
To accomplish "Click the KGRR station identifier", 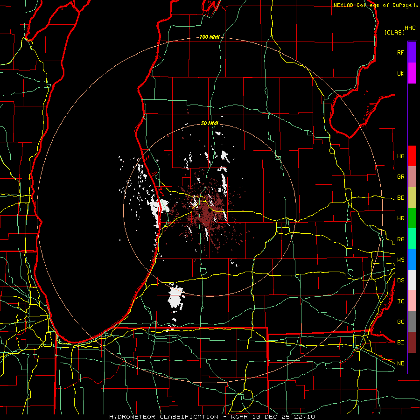I will coord(239,417).
